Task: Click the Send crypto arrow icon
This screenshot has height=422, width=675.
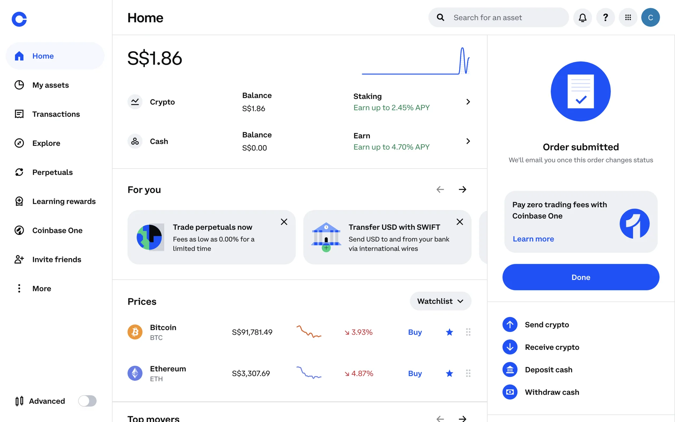Action: pyautogui.click(x=510, y=325)
